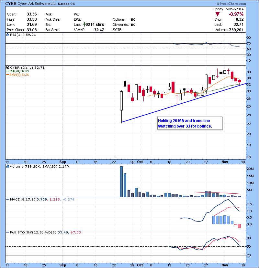The image size is (259, 268).
Task: Click the Dividends: no entry
Action: click(124, 25)
